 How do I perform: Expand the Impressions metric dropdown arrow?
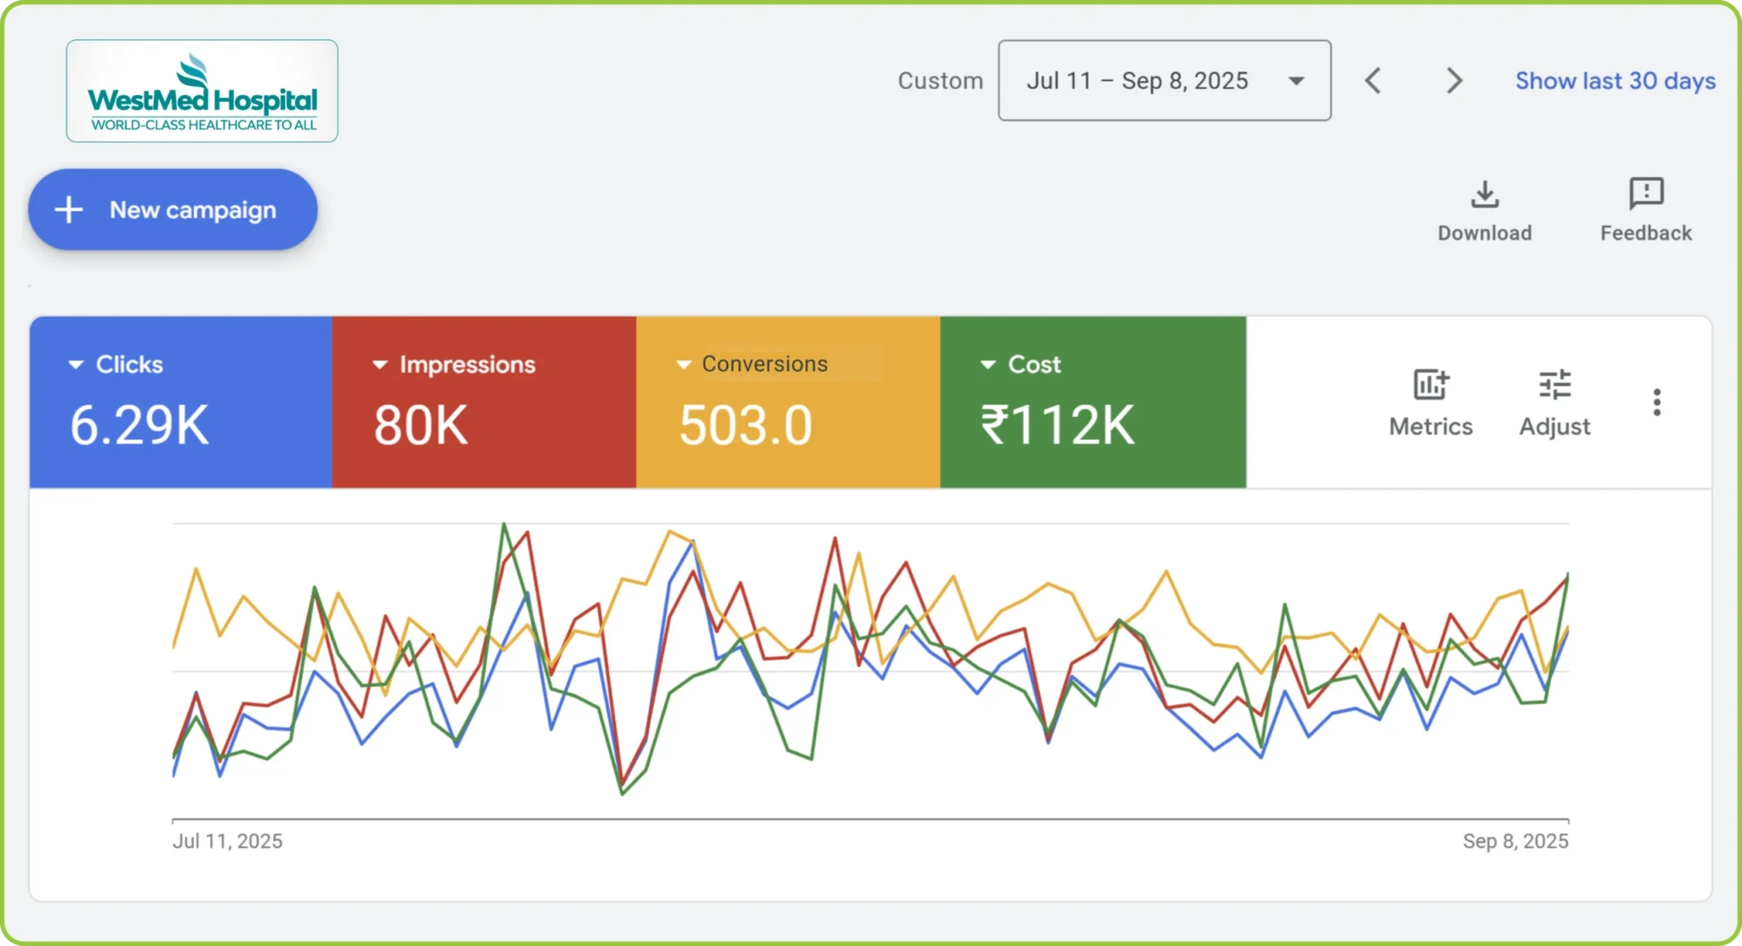click(x=380, y=365)
